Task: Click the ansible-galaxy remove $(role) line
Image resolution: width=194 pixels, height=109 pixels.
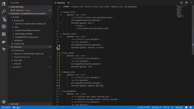Action: click(87, 86)
